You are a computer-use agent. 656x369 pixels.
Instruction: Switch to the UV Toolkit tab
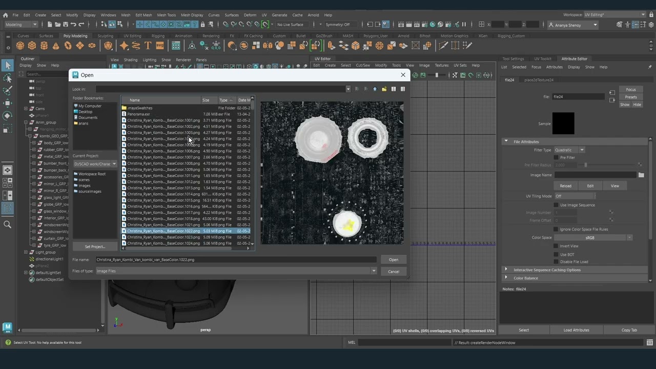point(543,59)
